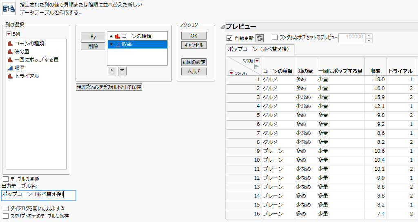This screenshot has height=222, width=418.
Task: Click the sort dialog icon at top-left
Action: (x=9, y=8)
